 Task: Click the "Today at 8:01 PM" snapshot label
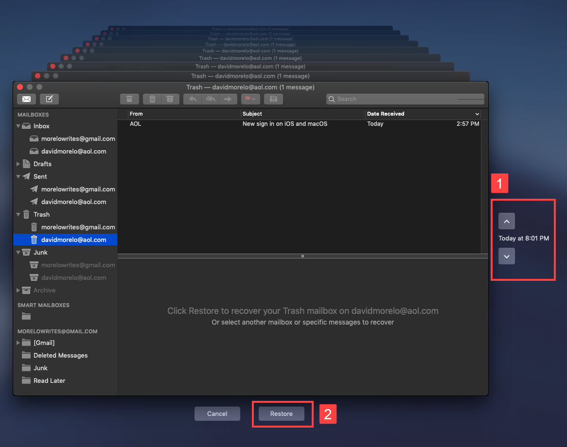tap(524, 239)
